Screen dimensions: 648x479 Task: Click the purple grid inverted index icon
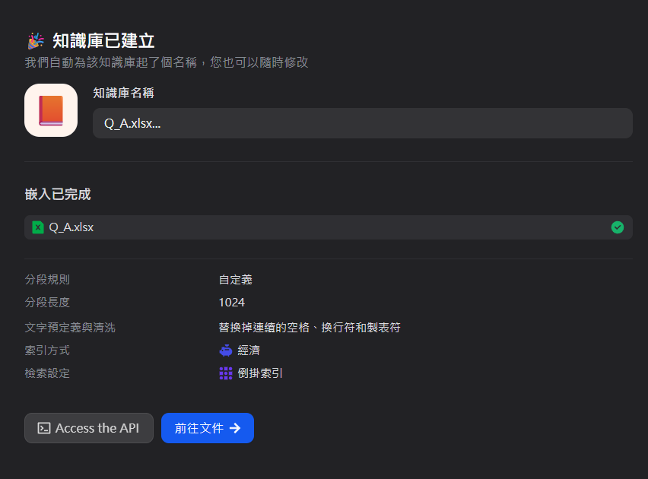point(226,373)
